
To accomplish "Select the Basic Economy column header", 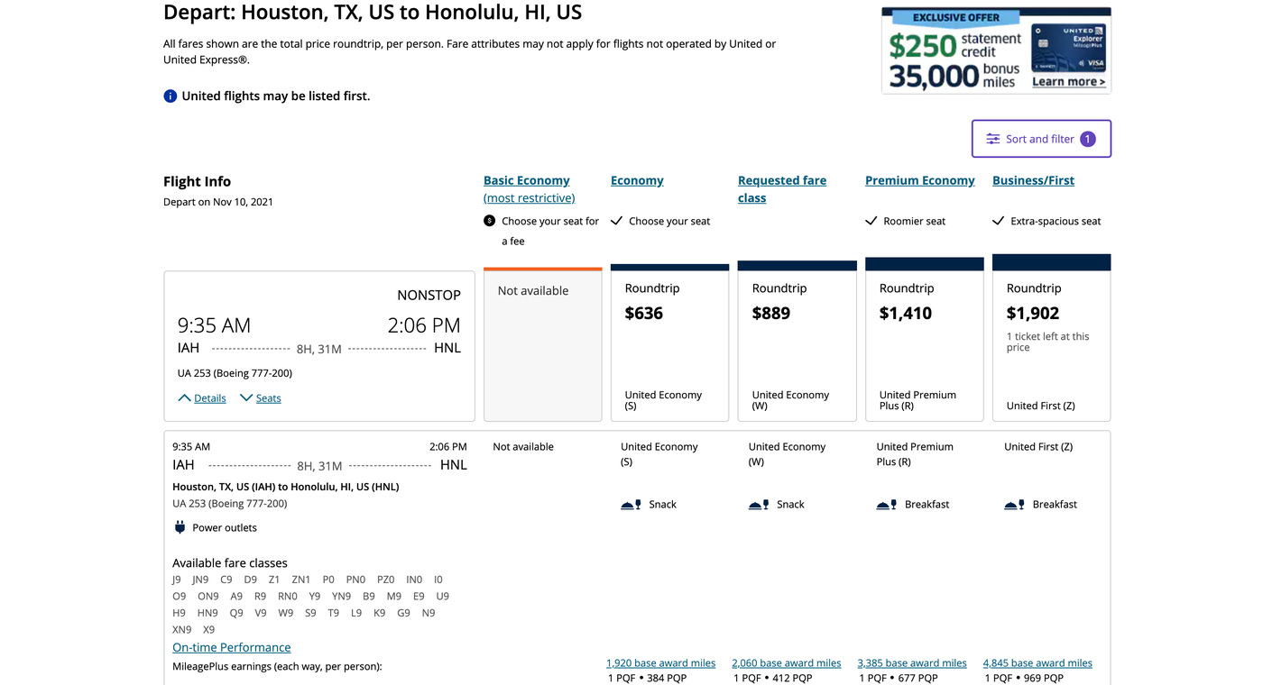I will click(x=527, y=179).
